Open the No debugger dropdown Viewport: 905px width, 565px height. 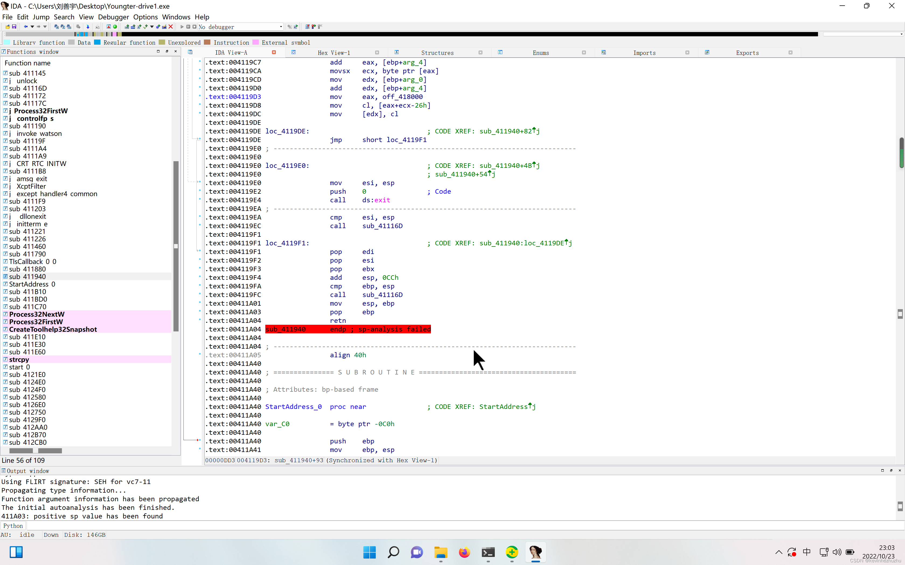(x=239, y=27)
